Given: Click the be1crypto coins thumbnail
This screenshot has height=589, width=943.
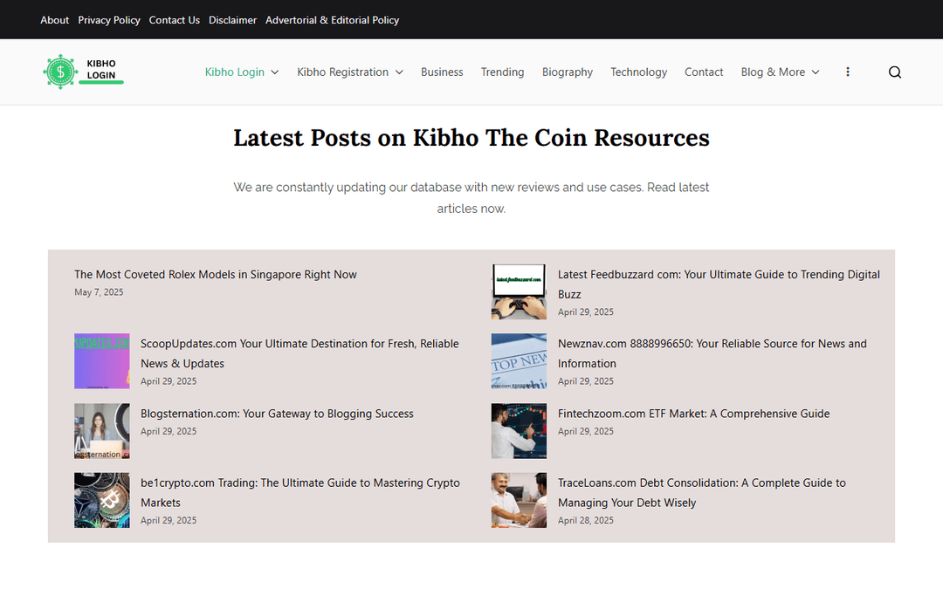Looking at the screenshot, I should click(x=101, y=500).
